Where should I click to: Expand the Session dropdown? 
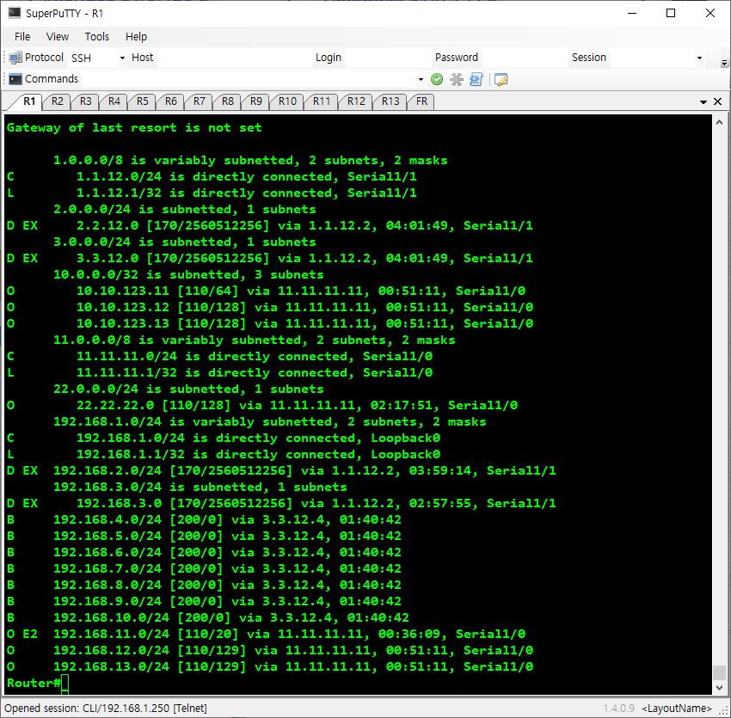pyautogui.click(x=699, y=58)
